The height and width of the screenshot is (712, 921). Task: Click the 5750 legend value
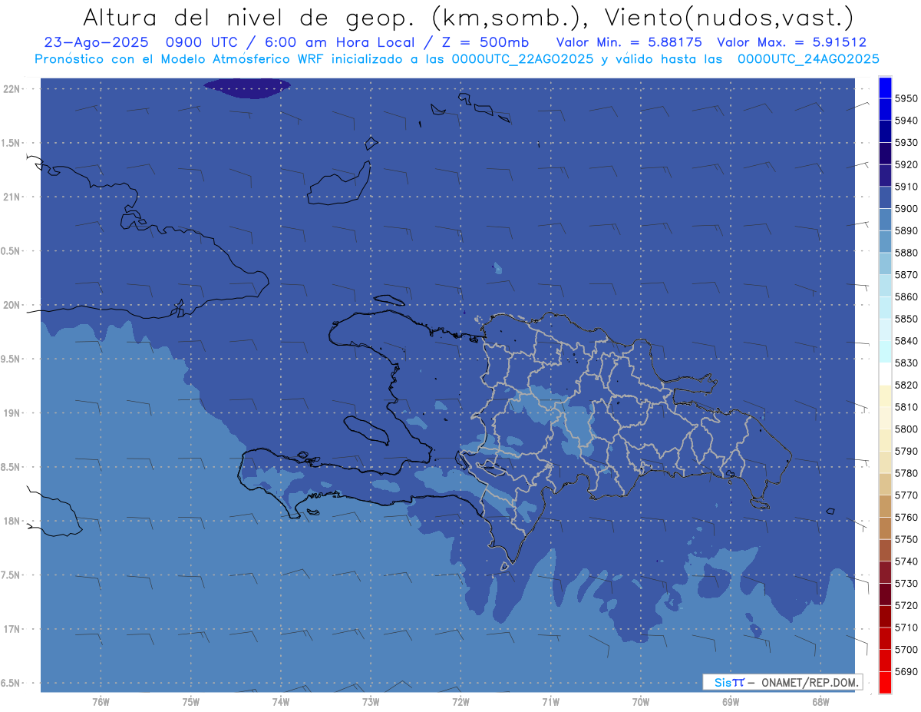[906, 539]
